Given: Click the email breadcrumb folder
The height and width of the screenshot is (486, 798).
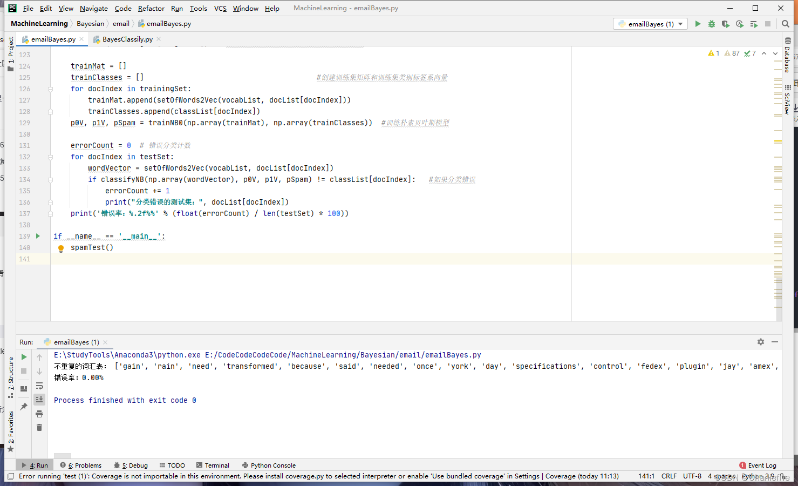Looking at the screenshot, I should tap(121, 24).
